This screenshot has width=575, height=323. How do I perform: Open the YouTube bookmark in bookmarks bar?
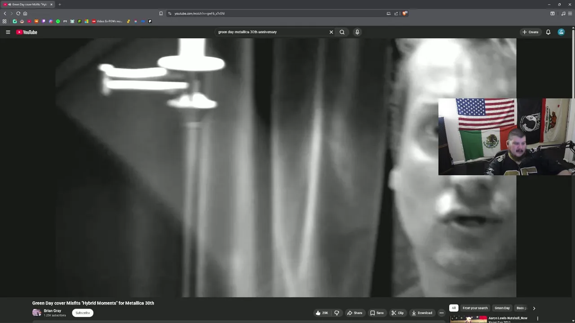29,21
